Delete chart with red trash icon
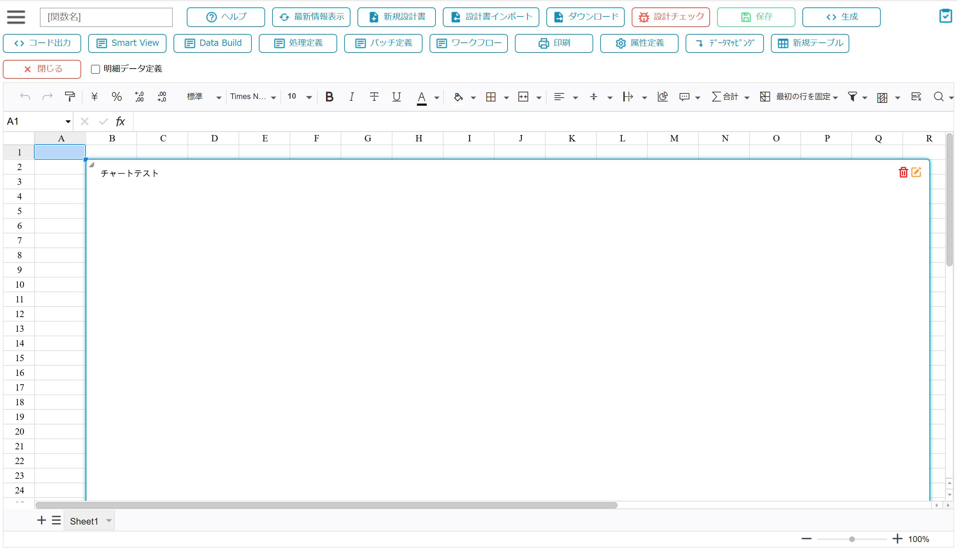Screen dimensions: 957x548 (903, 172)
